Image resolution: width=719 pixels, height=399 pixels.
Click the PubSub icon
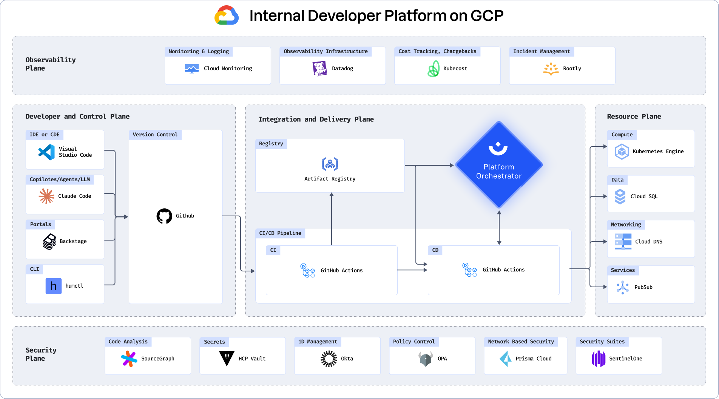point(622,287)
